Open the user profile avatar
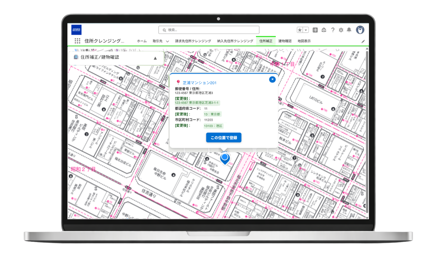435x254 pixels. pyautogui.click(x=360, y=30)
